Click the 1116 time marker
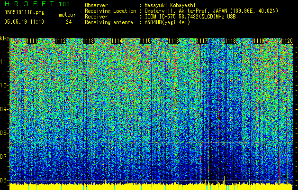This screenshot has height=190, width=298. coord(174,41)
